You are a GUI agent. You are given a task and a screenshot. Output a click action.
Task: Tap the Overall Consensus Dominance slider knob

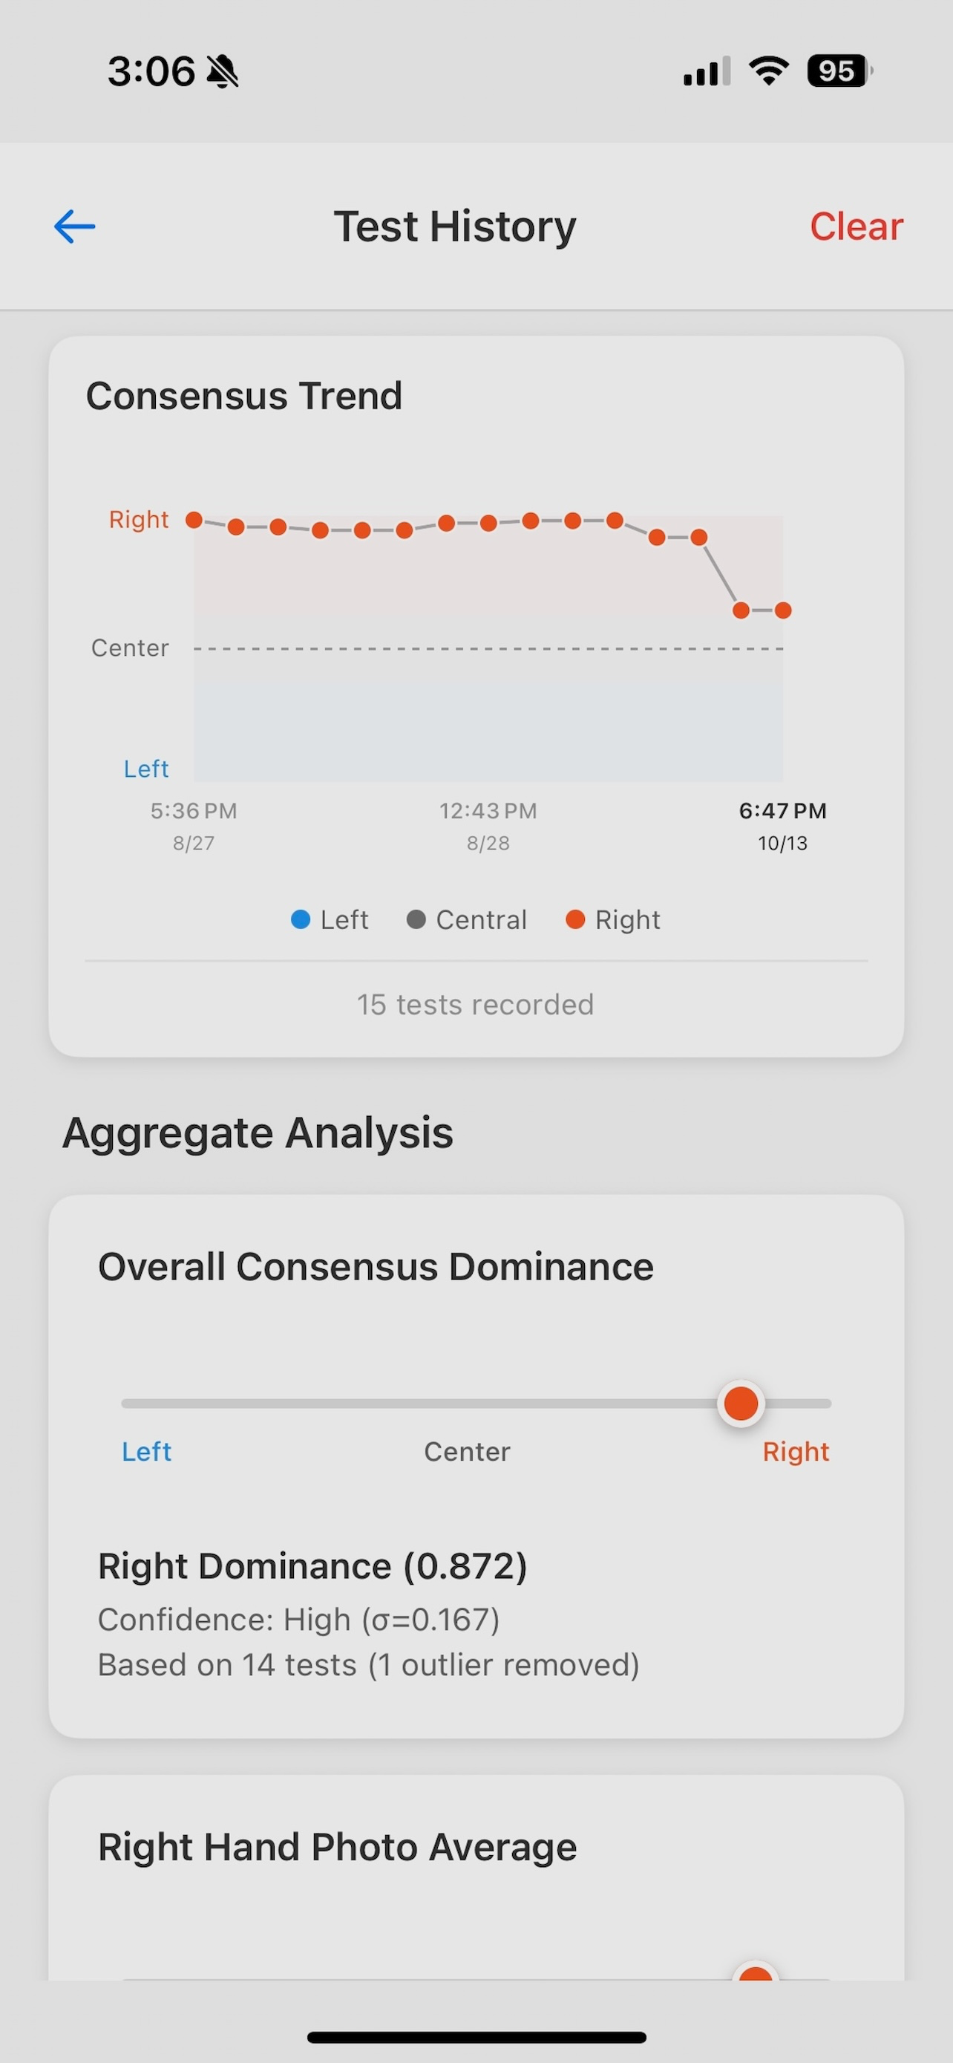coord(741,1403)
